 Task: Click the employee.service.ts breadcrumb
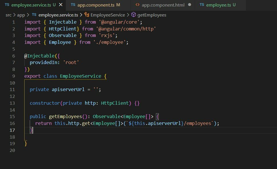click(x=58, y=15)
